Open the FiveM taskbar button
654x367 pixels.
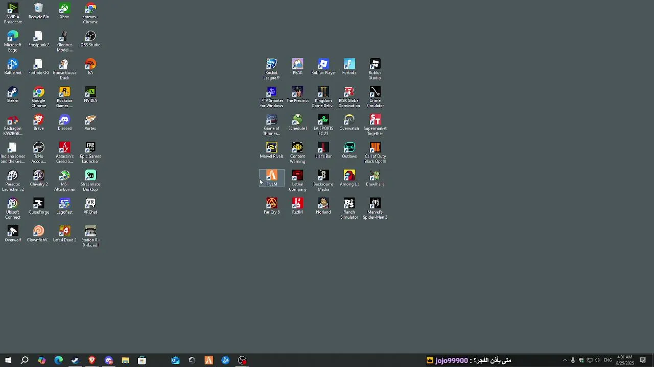click(208, 360)
